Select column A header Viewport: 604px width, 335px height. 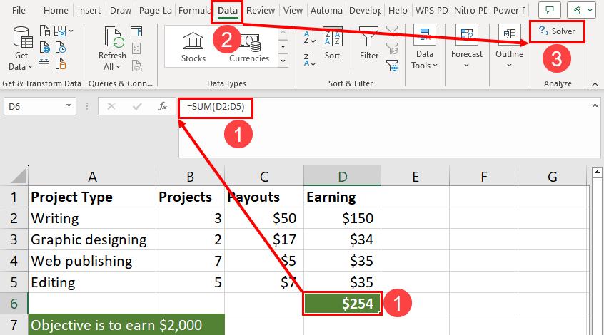point(92,177)
